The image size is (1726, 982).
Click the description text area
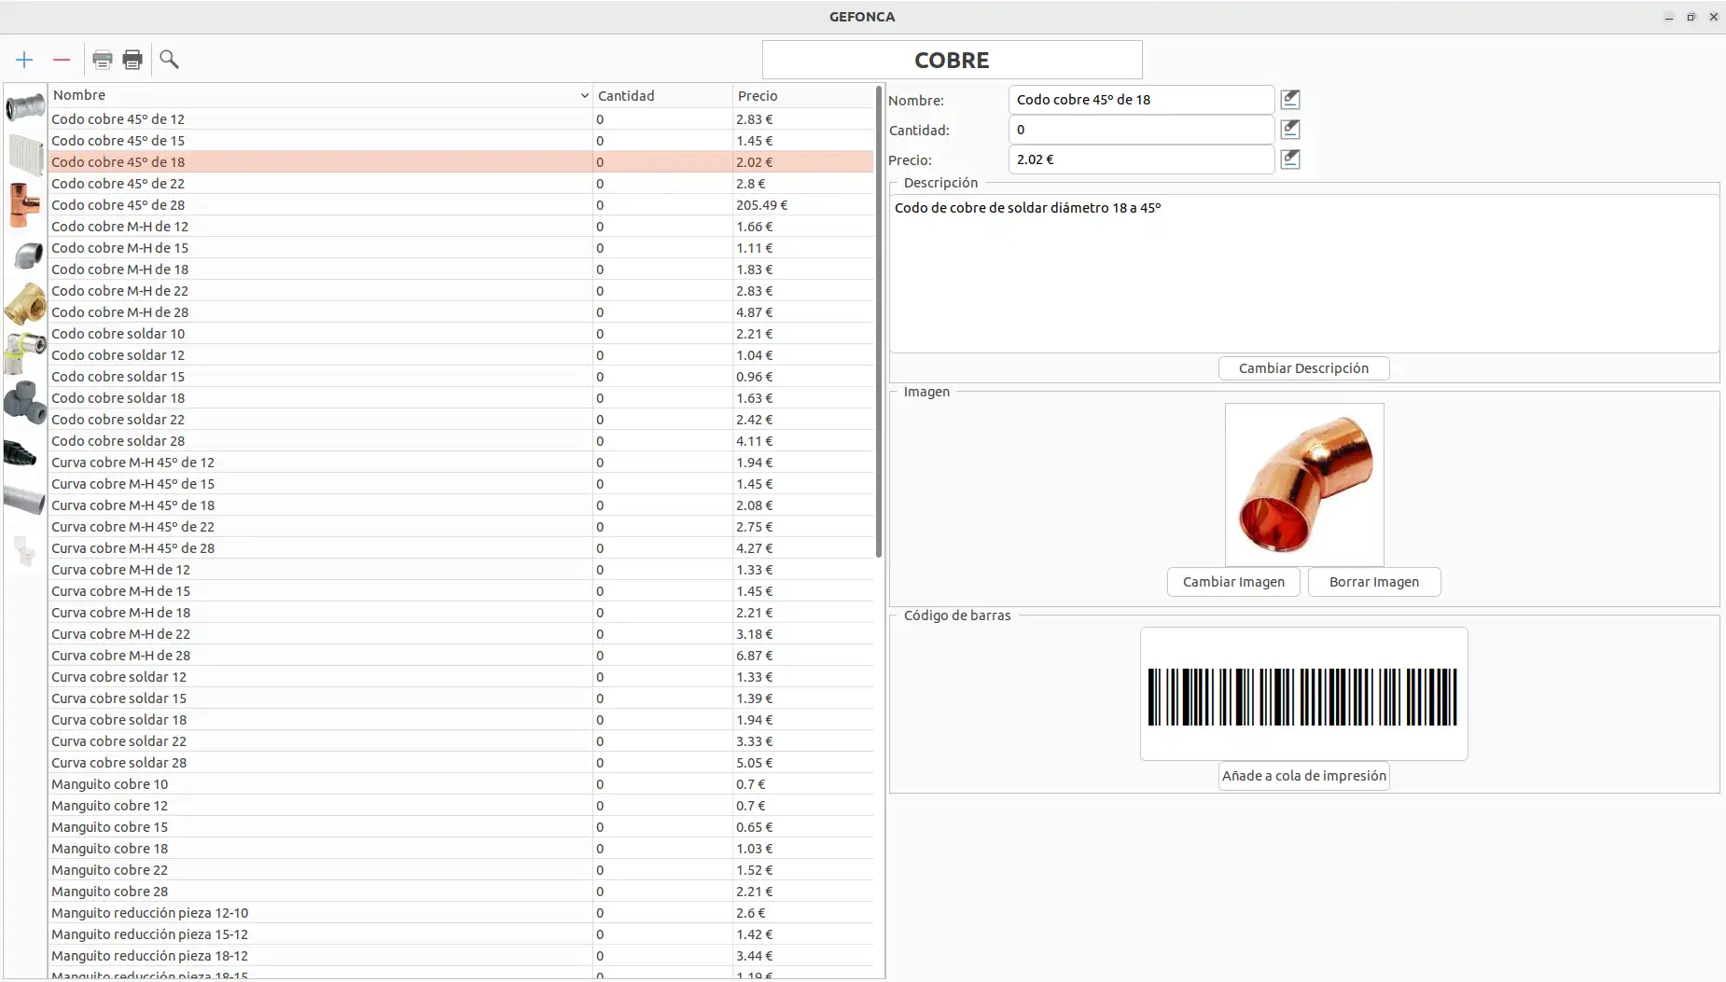(x=1304, y=273)
